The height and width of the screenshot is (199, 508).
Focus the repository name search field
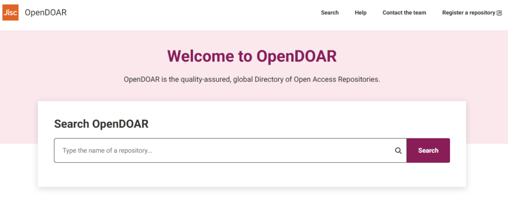(x=230, y=150)
